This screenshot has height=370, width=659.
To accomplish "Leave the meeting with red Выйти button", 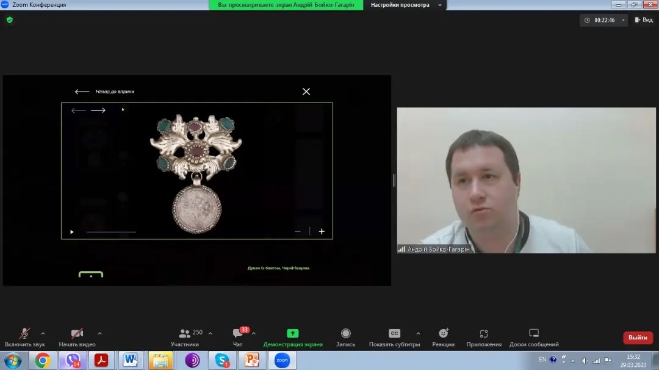I will 638,338.
